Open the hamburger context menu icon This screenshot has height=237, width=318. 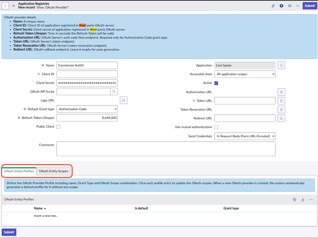coord(13,6)
